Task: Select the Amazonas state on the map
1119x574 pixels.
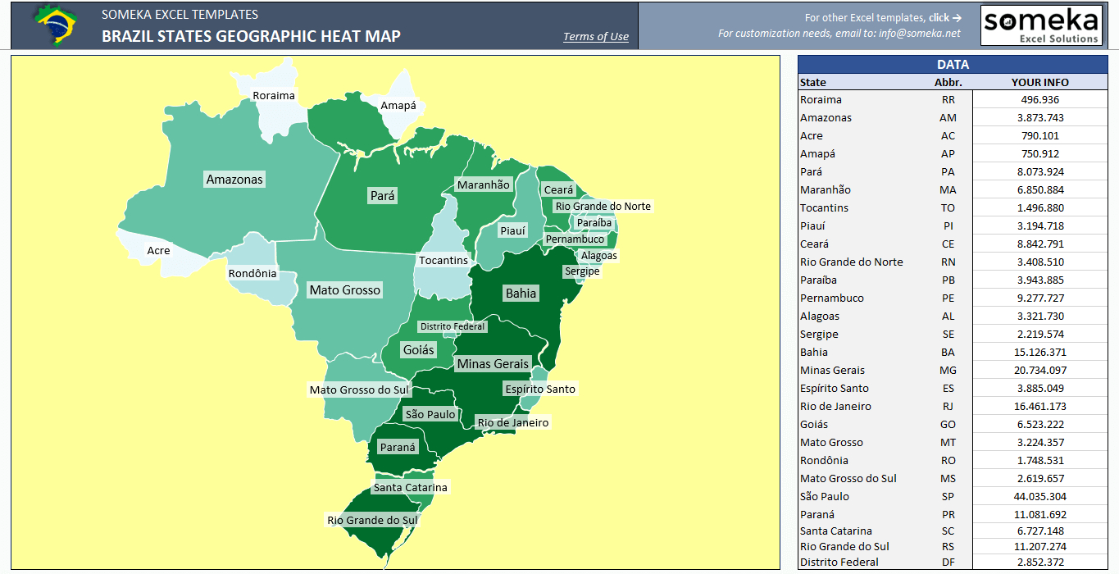Action: (x=234, y=180)
